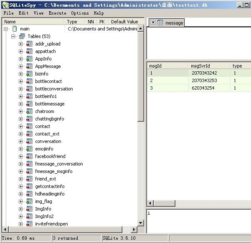This screenshot has height=243, width=251.
Task: Click the cell detail pane showing 1
Action: tap(199, 221)
